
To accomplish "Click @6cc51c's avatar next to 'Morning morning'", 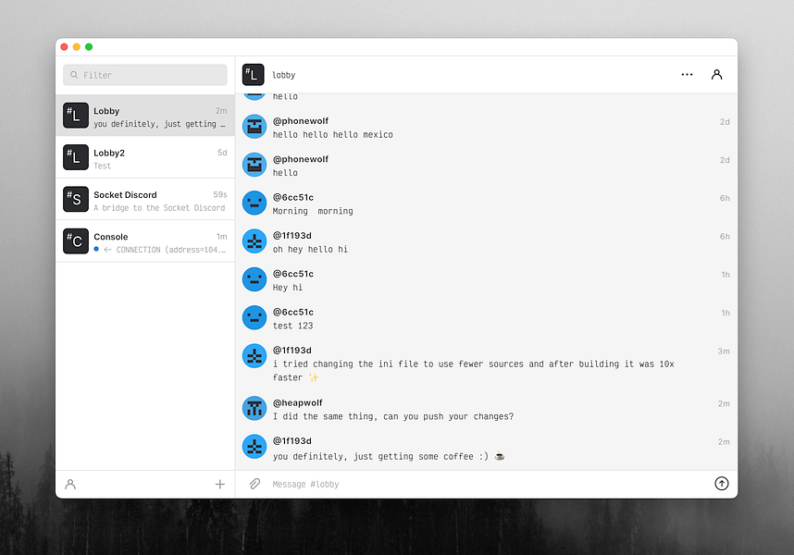I will pos(254,203).
